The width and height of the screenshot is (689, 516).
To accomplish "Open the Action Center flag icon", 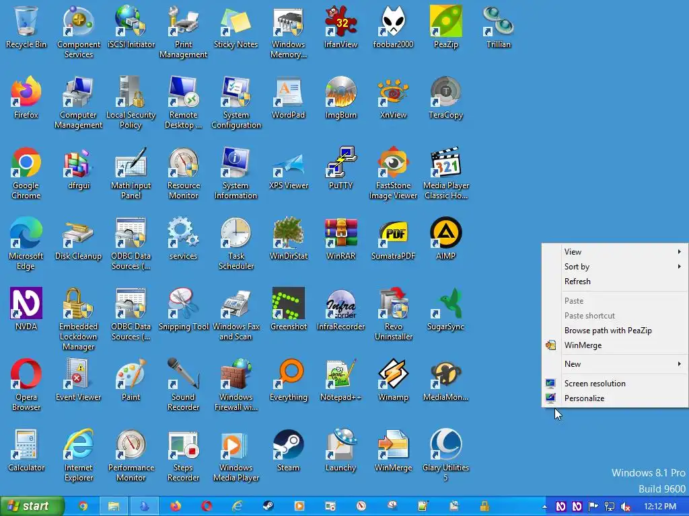I will 593,507.
